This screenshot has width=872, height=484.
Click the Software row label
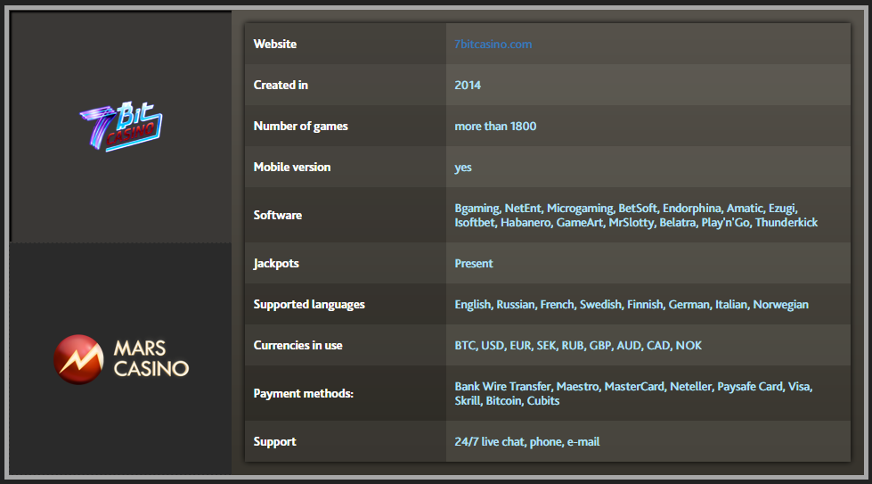coord(278,215)
